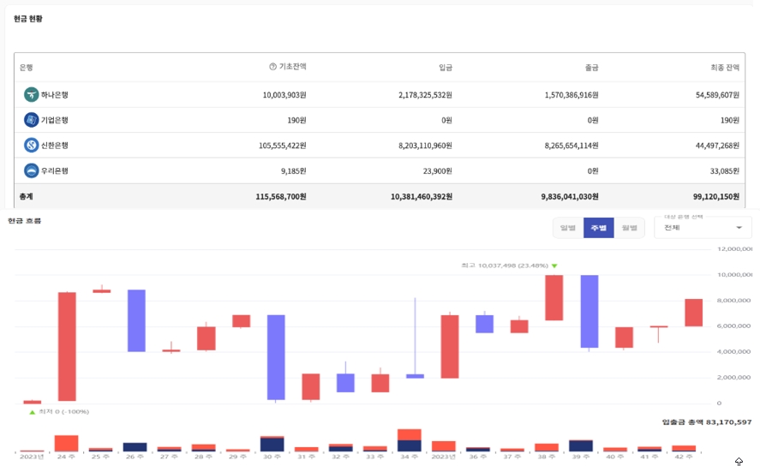The height and width of the screenshot is (466, 760).
Task: Switch chart to 일별 daily view
Action: (x=567, y=228)
